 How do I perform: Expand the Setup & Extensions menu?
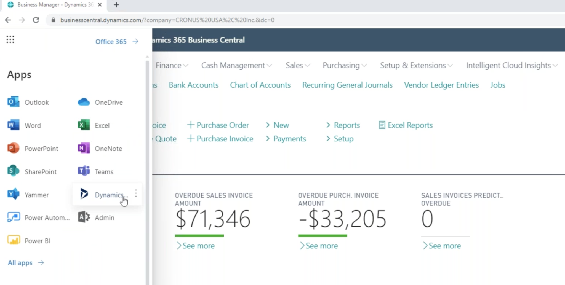[x=416, y=65]
